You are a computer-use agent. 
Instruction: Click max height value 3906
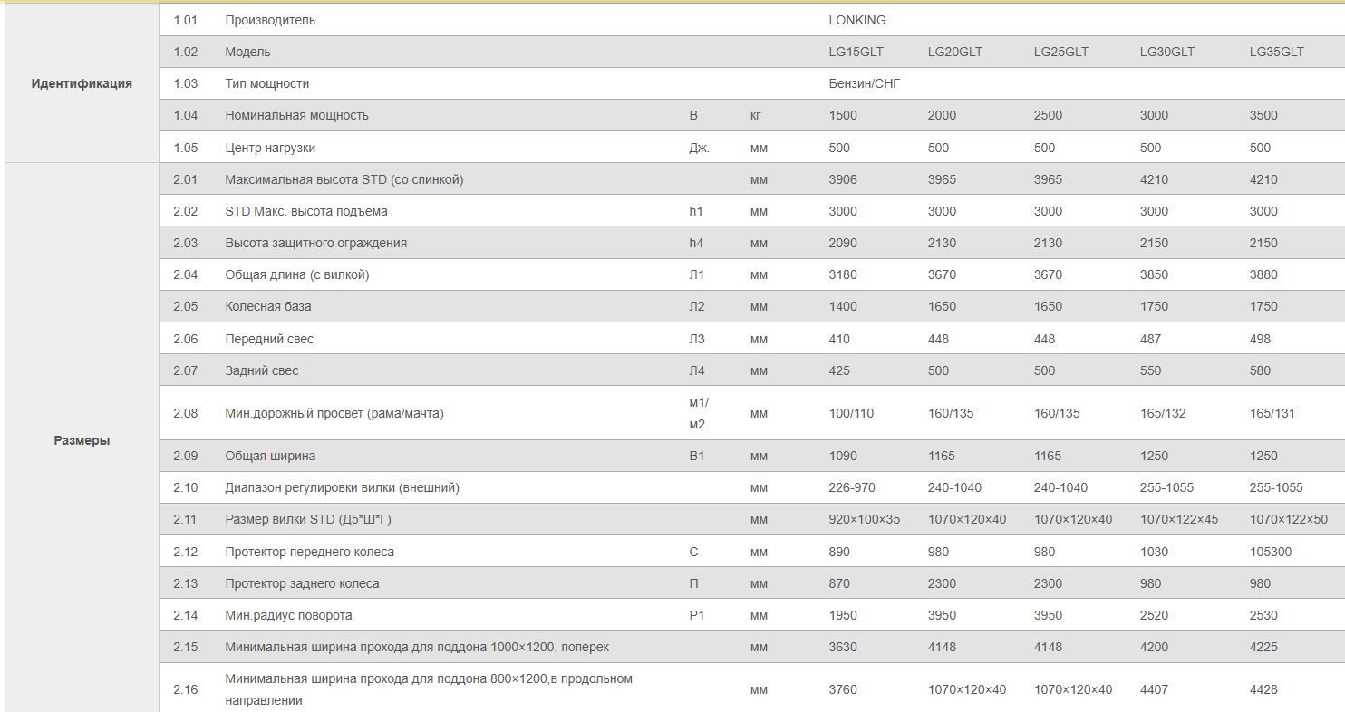pos(843,179)
